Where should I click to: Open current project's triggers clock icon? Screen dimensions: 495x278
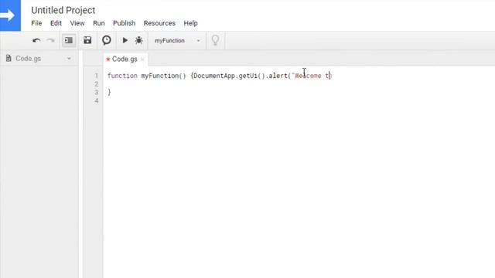(107, 40)
